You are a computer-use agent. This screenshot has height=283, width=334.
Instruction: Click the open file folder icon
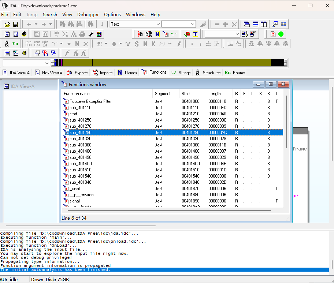tap(7, 25)
